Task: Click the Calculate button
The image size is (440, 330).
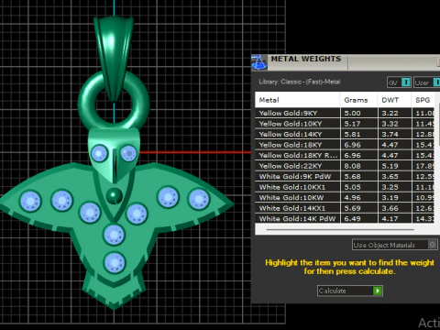Action: (x=350, y=291)
